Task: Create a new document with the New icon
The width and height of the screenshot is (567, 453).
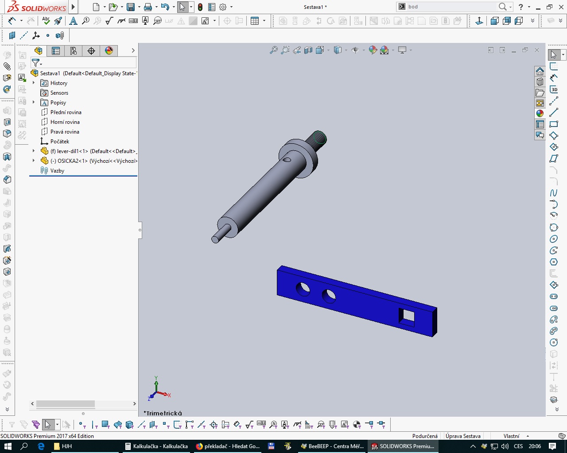Action: (x=96, y=7)
